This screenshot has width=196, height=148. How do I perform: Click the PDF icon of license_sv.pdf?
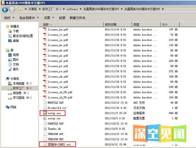point(45,82)
